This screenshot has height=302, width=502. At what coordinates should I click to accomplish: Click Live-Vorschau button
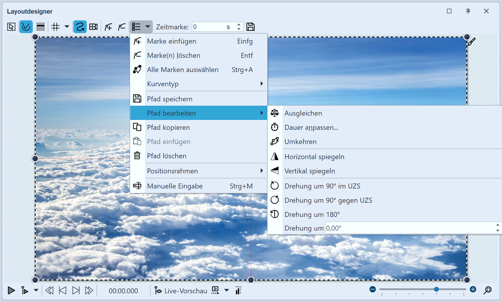[181, 291]
